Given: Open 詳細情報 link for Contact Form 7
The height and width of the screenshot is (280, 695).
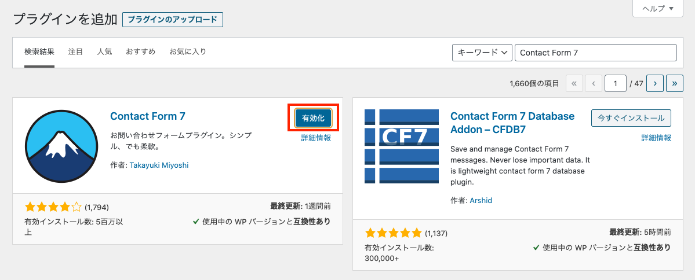Looking at the screenshot, I should (x=316, y=138).
